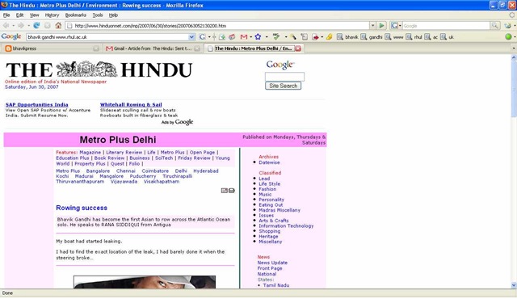Screen dimensions: 517x299
Task: Open the SciTech features link
Action: point(164,158)
